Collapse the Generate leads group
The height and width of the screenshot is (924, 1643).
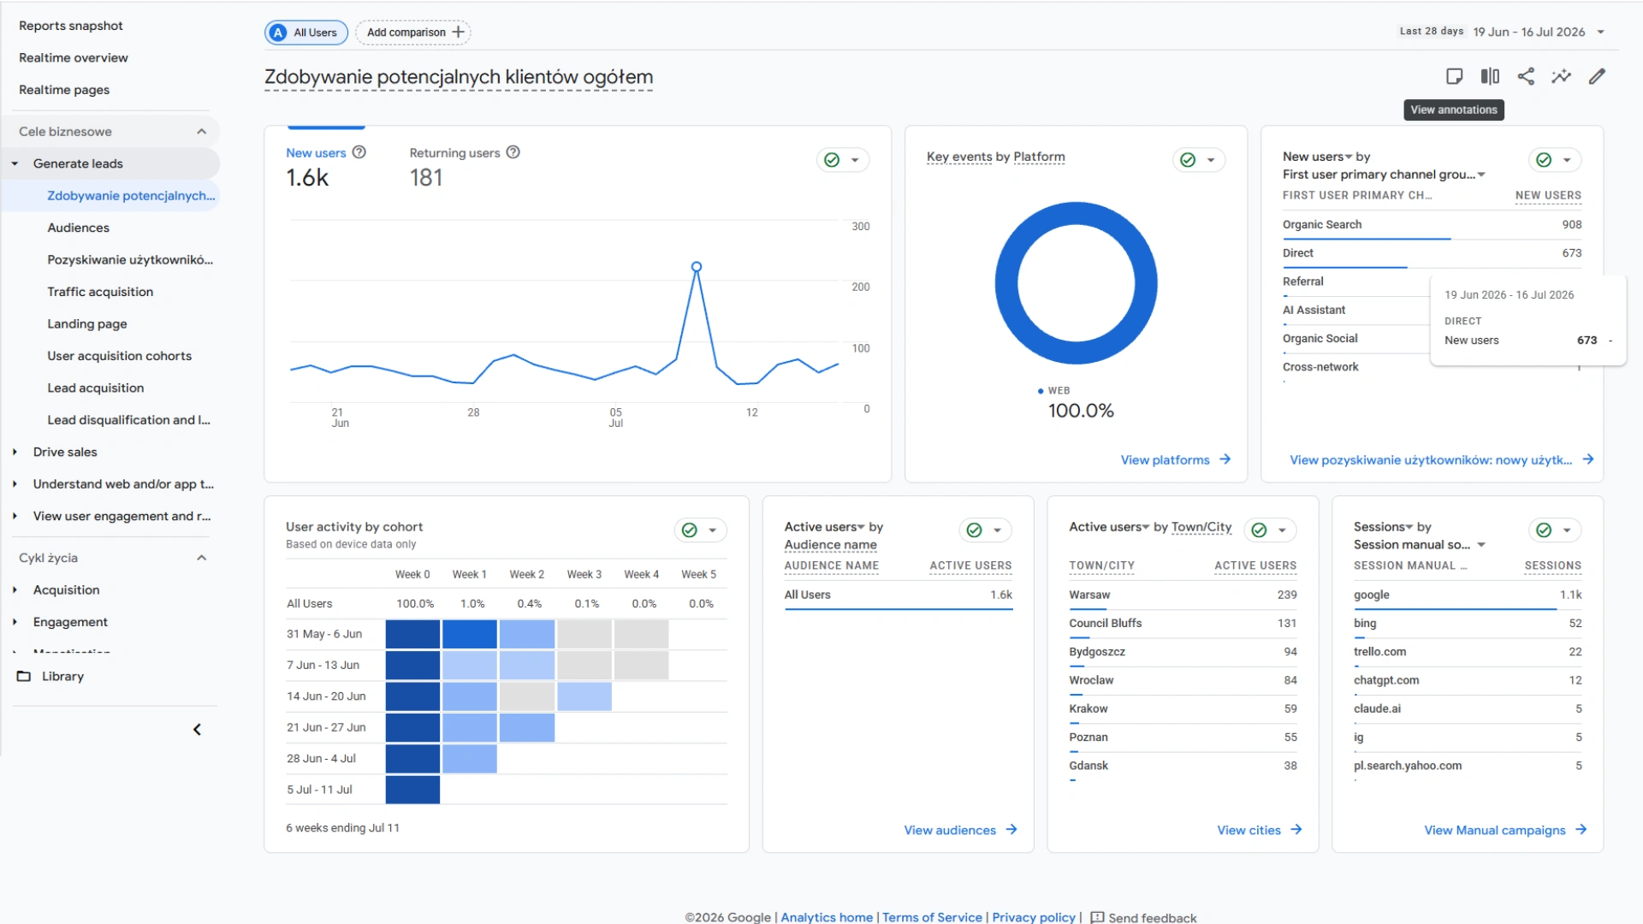tap(15, 163)
